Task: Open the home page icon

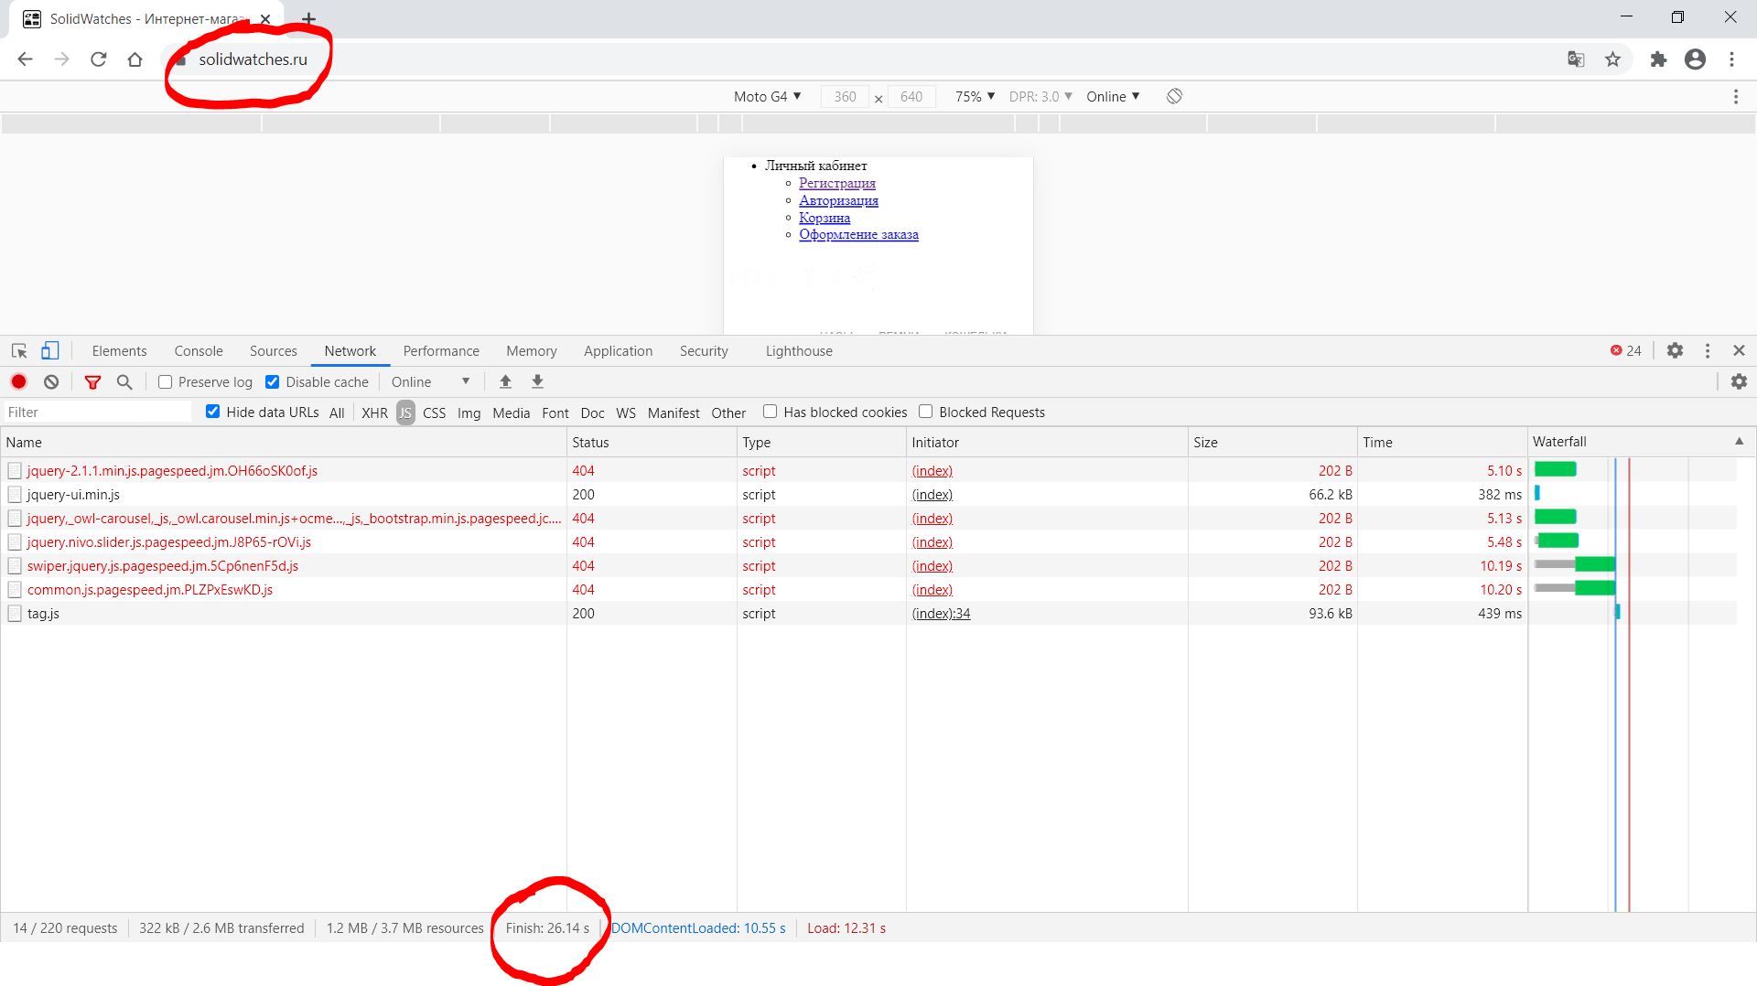Action: pyautogui.click(x=135, y=59)
